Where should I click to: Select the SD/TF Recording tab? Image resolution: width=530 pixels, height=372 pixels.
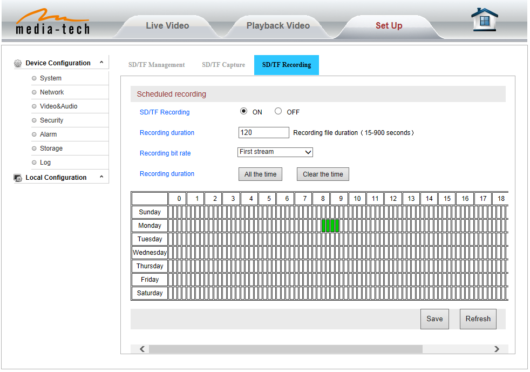(x=286, y=65)
